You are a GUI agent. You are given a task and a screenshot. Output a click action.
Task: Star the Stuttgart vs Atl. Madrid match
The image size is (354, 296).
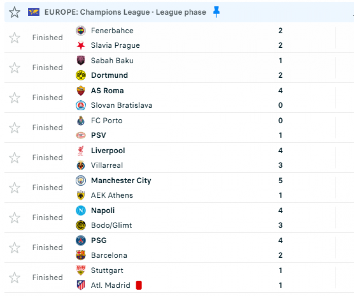pyautogui.click(x=15, y=277)
